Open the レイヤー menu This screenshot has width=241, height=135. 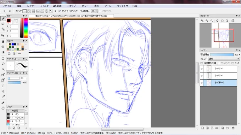[x=31, y=6]
